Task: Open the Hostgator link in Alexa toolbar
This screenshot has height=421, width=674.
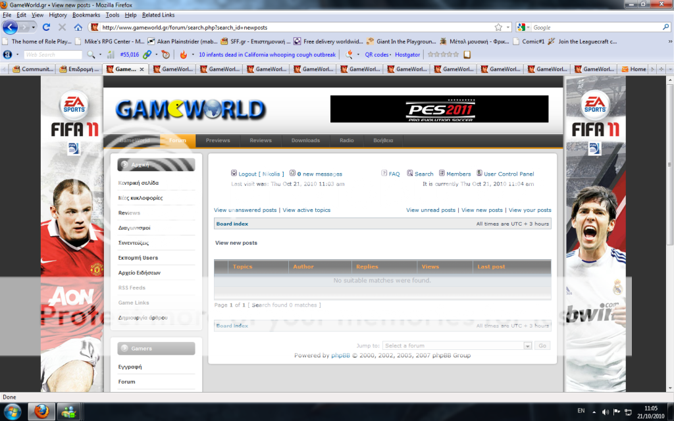Action: [407, 55]
